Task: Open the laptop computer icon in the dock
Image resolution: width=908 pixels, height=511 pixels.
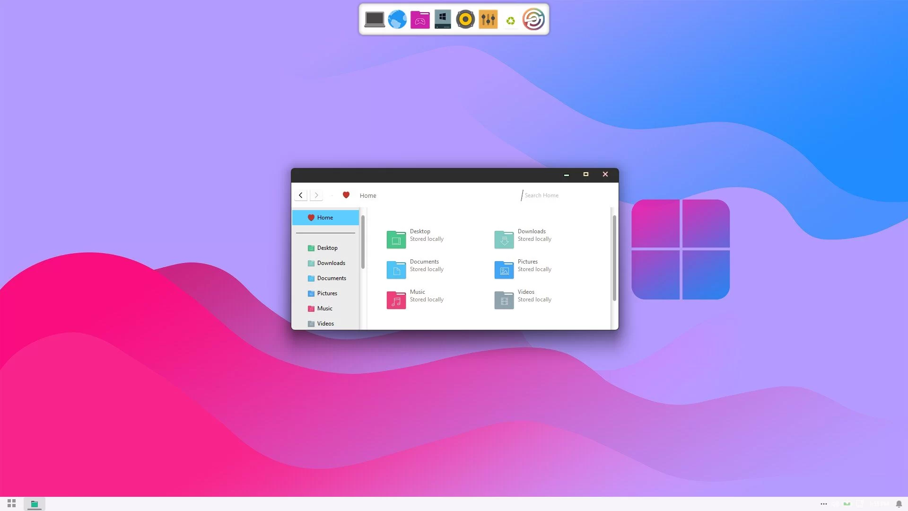Action: [375, 19]
